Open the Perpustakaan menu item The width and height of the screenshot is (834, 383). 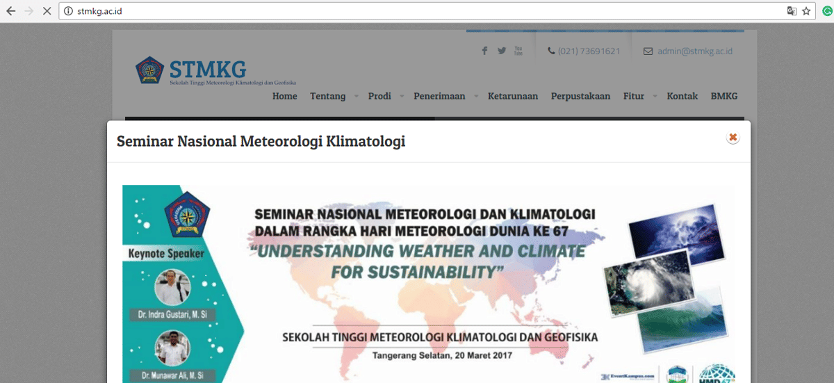click(580, 96)
